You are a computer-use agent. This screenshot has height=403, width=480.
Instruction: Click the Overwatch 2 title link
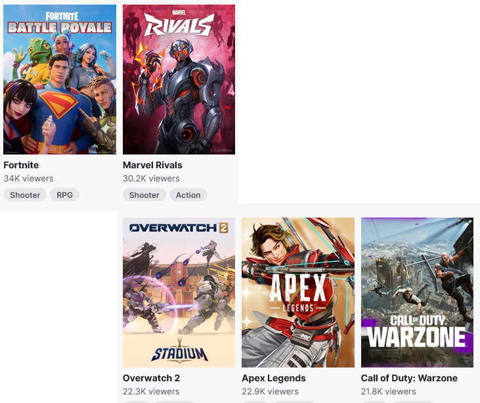(x=151, y=378)
